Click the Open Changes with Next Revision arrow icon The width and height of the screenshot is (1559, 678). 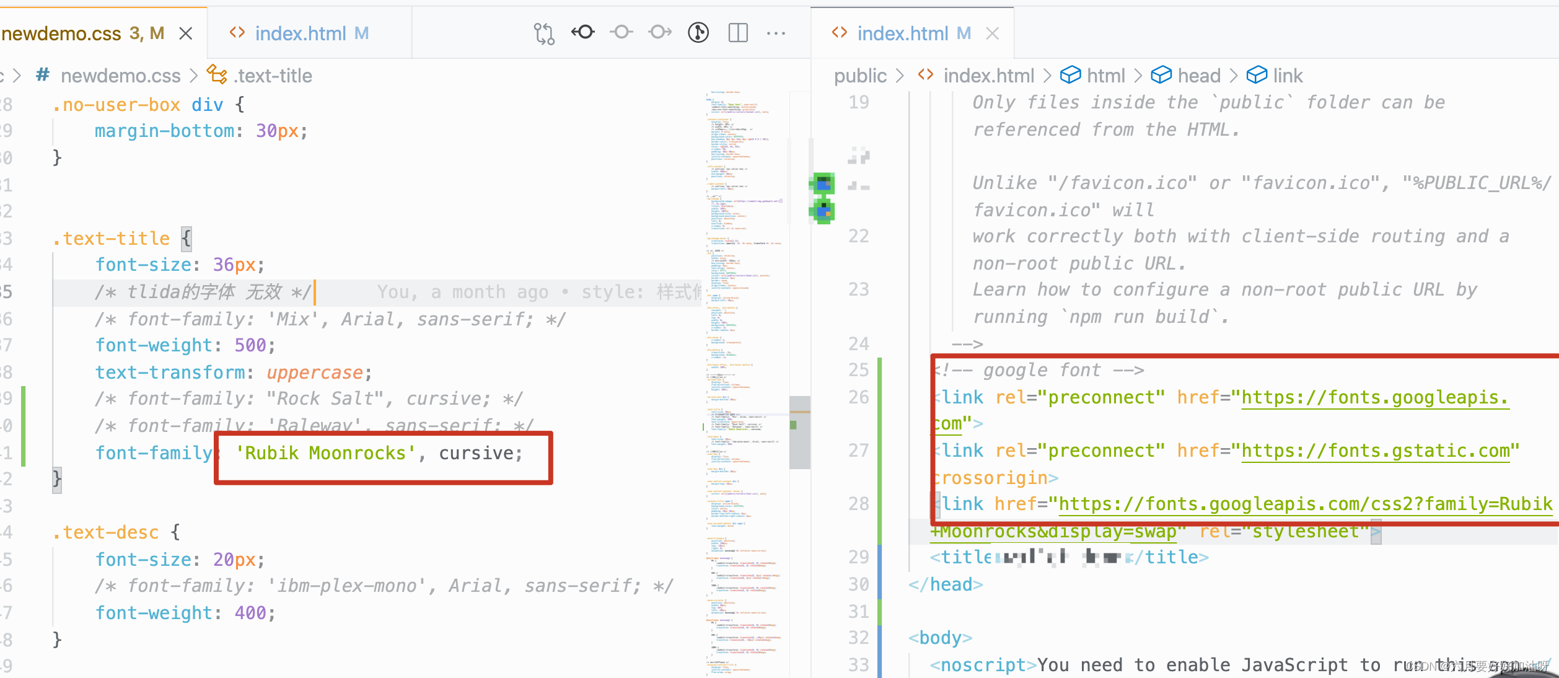click(660, 32)
